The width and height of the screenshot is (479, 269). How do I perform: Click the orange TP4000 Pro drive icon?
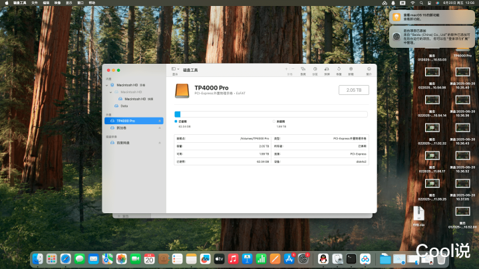pyautogui.click(x=182, y=91)
